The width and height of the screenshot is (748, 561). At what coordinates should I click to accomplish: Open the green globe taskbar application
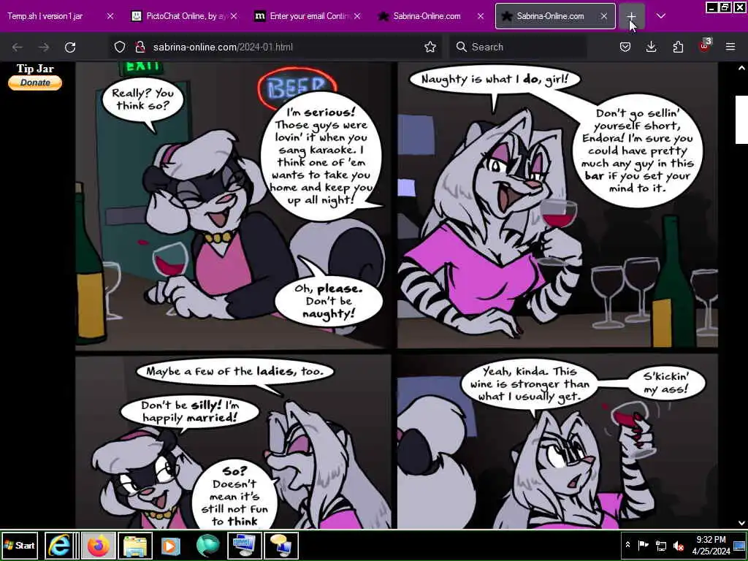pos(207,545)
